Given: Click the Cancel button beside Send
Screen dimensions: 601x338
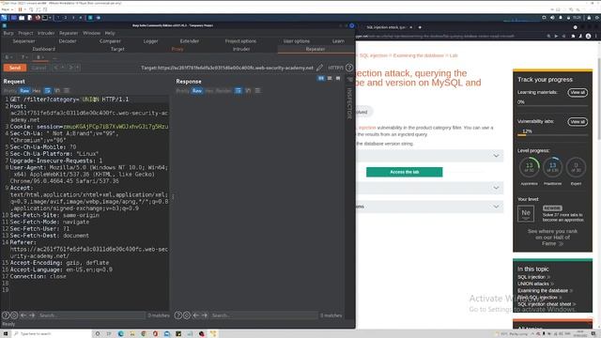Looking at the screenshot, I should point(39,68).
